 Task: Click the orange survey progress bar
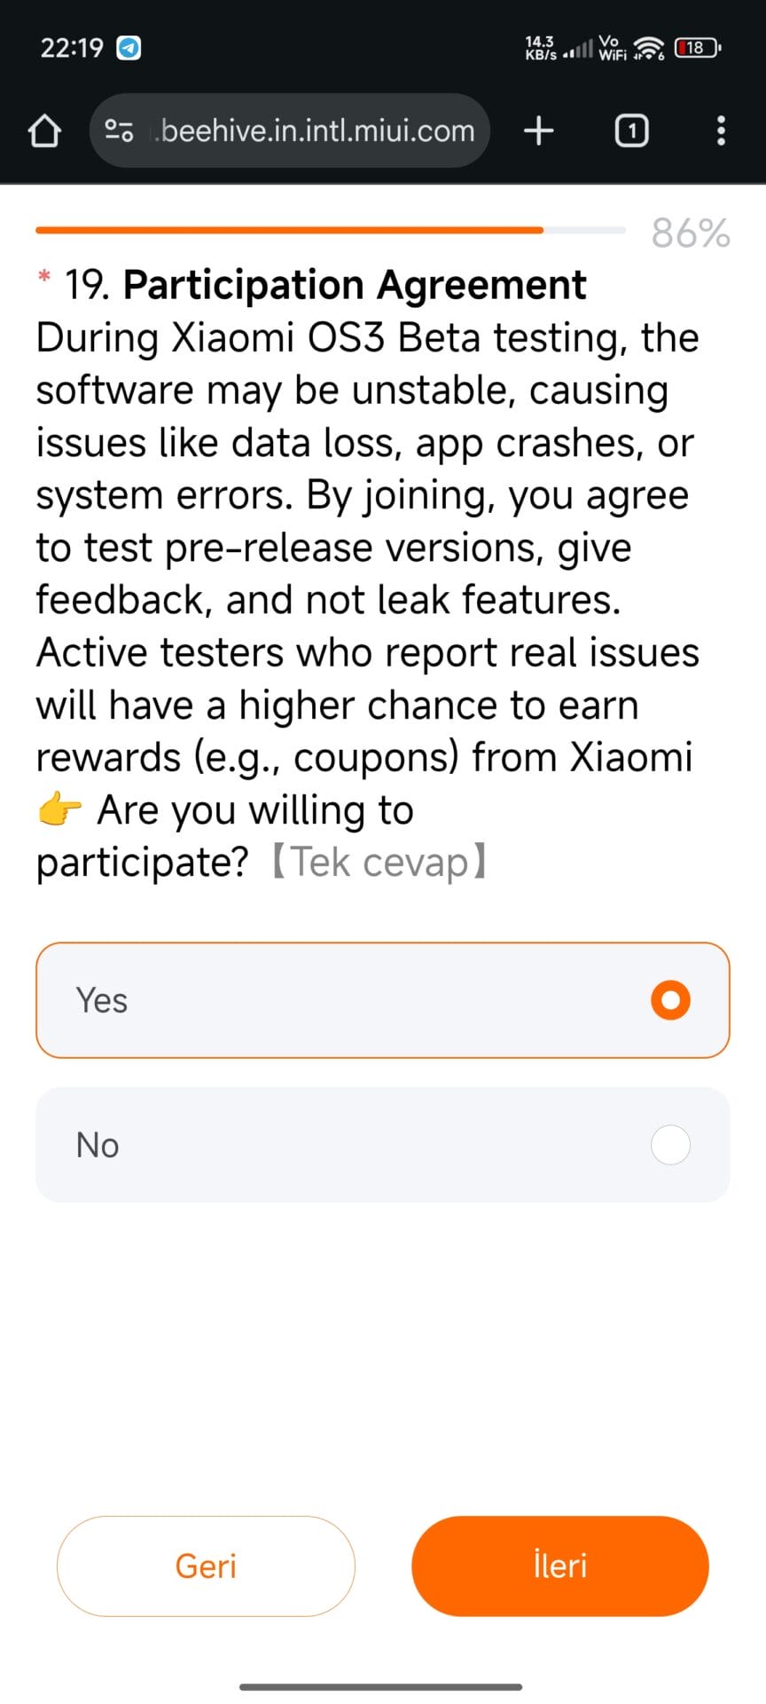(x=289, y=230)
